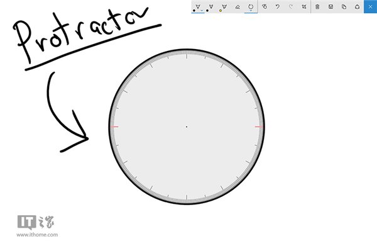Click the protractor center point

pyautogui.click(x=187, y=126)
